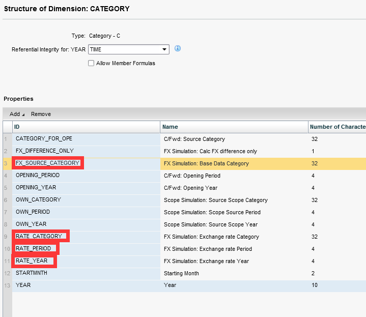Viewport: 366px width, 317px height.
Task: Click the OWN_YEAR property ID cell
Action: tap(30, 224)
